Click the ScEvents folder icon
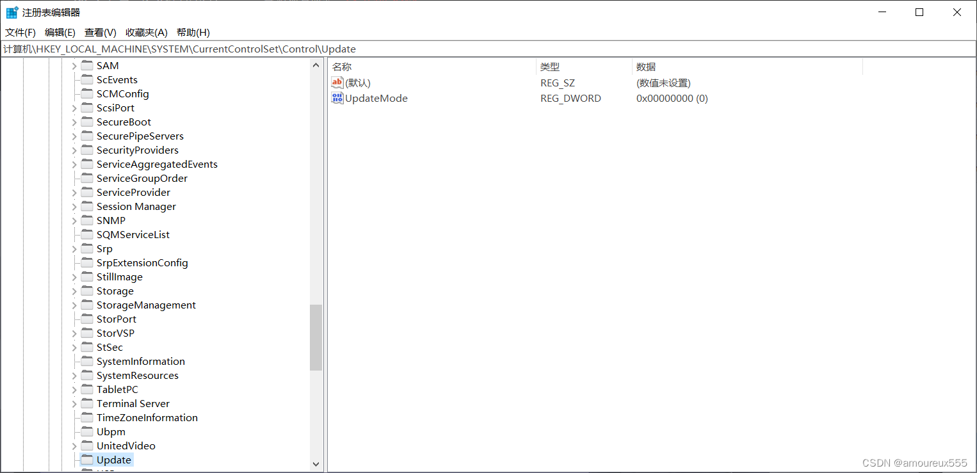Screen dimensions: 977x473 [x=87, y=79]
